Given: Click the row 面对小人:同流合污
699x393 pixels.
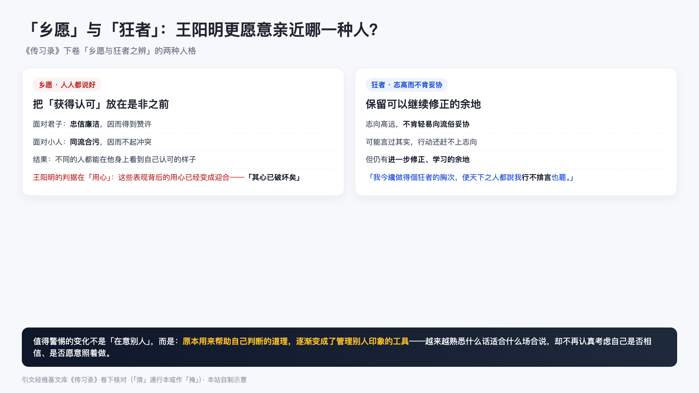Looking at the screenshot, I should (x=183, y=142).
